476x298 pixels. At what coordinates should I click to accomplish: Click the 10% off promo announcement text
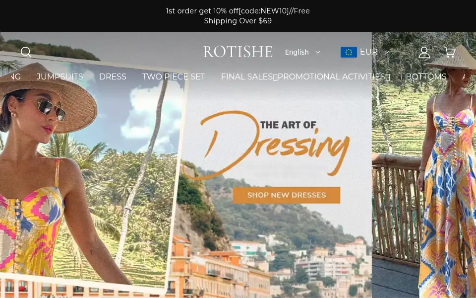click(x=238, y=16)
